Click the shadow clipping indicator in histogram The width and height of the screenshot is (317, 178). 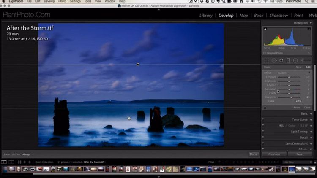pos(265,29)
